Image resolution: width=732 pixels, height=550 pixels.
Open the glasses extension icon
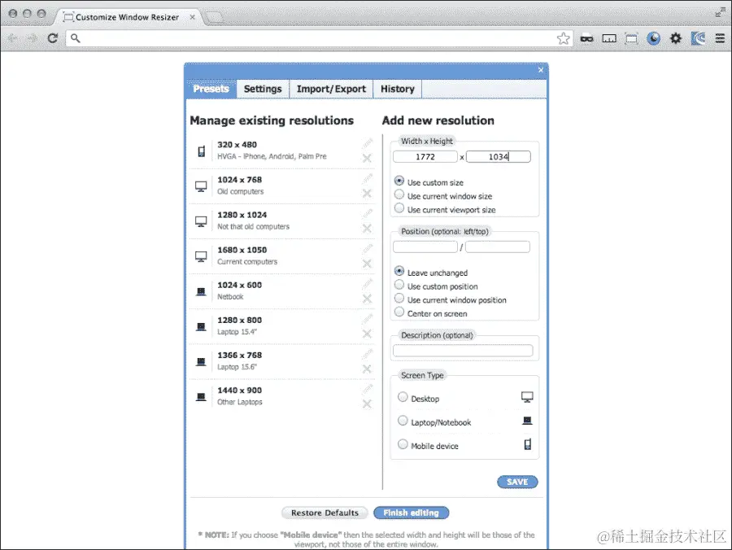pos(586,39)
